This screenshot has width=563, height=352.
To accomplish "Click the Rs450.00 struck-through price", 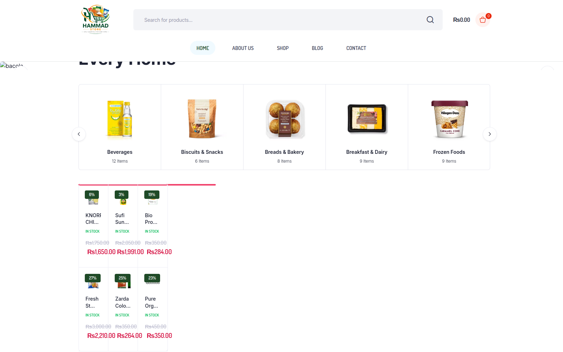I will click(156, 327).
